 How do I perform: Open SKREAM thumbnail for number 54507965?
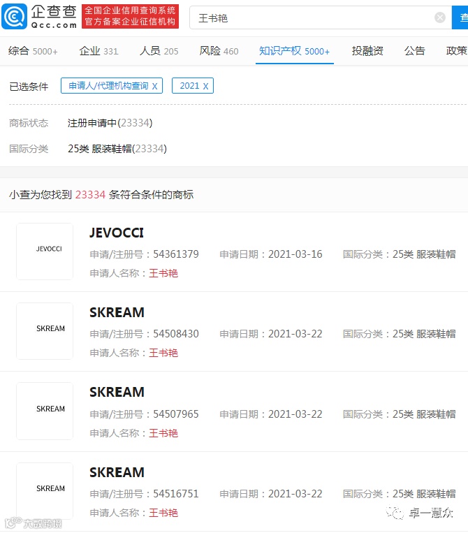[45, 411]
